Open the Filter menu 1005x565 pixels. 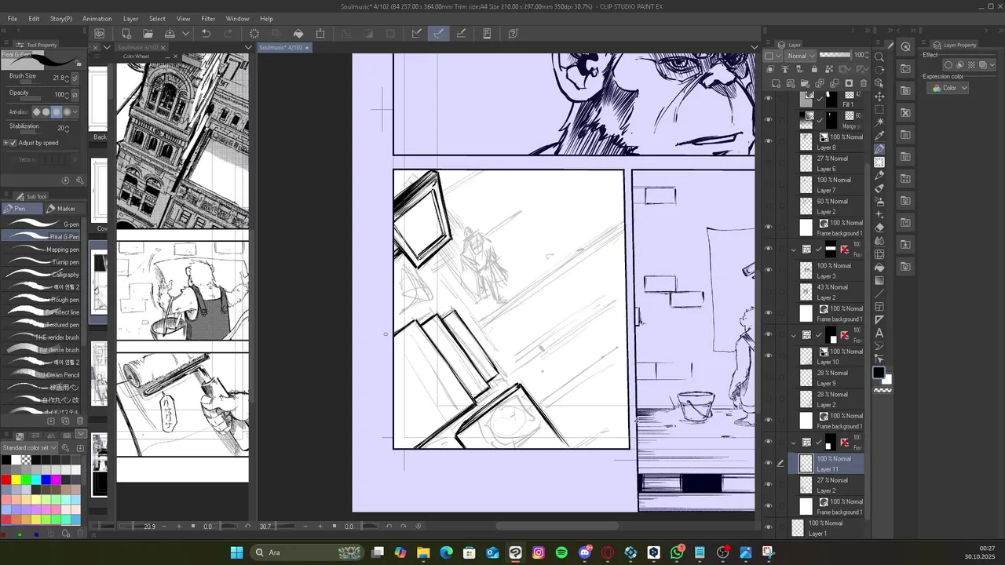[x=208, y=19]
